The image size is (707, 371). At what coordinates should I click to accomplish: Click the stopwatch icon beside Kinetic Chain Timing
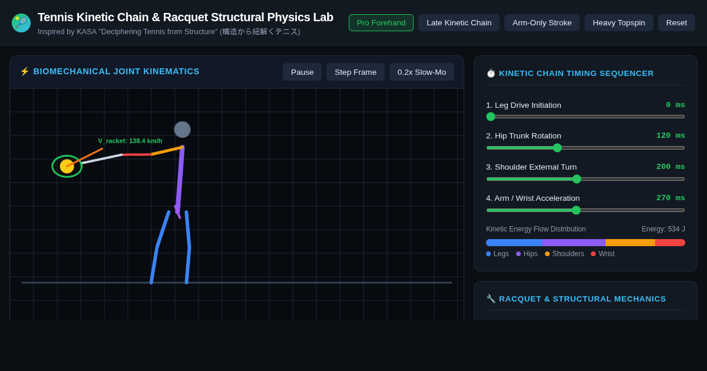click(x=491, y=74)
